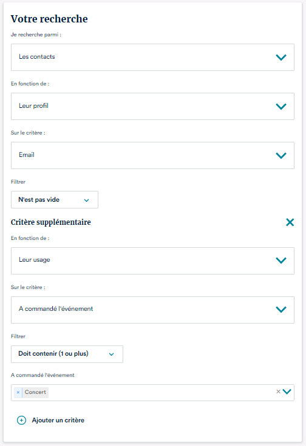
Task: Click the chevron in the Les contacts field
Action: pos(281,57)
